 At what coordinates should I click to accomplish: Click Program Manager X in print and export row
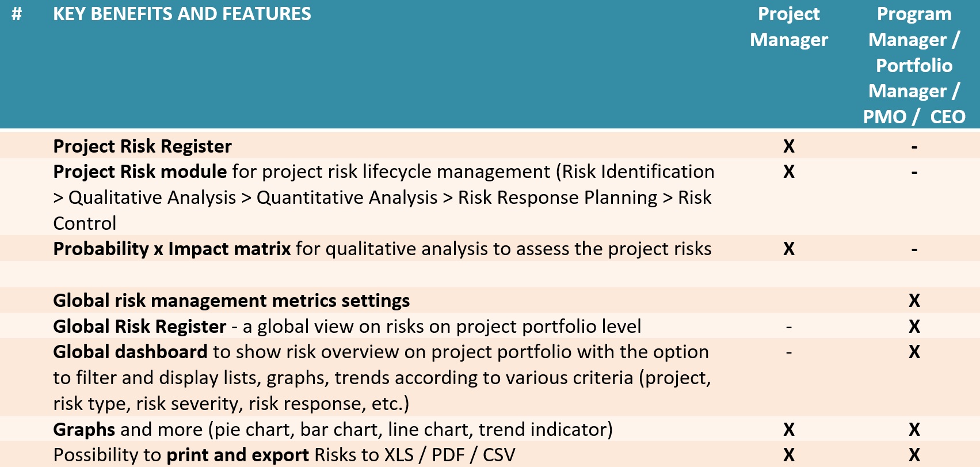(x=914, y=455)
